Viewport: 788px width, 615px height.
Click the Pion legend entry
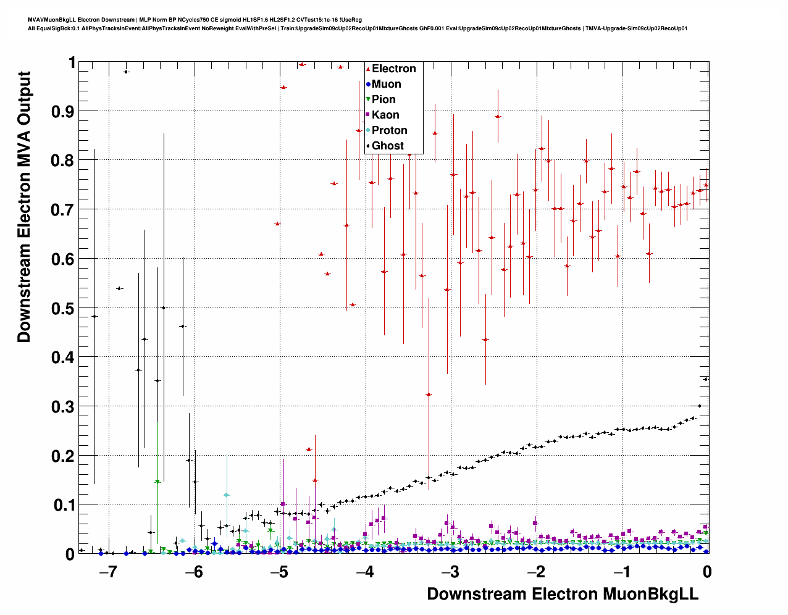point(384,99)
